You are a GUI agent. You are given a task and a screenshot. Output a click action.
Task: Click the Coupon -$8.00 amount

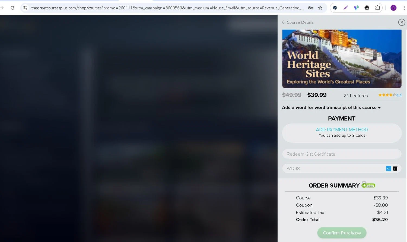click(x=381, y=205)
